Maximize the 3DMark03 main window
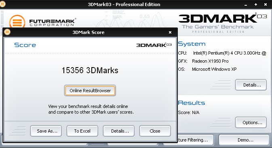Viewport: 272px width, 148px height. coord(256,4)
